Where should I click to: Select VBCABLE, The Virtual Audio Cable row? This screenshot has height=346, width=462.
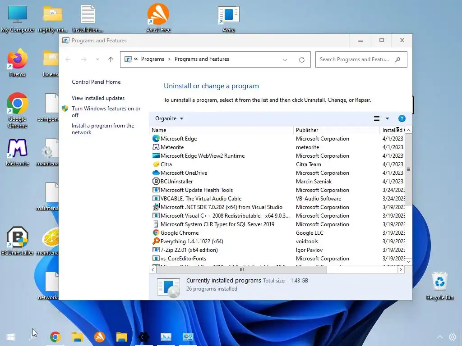277,199
